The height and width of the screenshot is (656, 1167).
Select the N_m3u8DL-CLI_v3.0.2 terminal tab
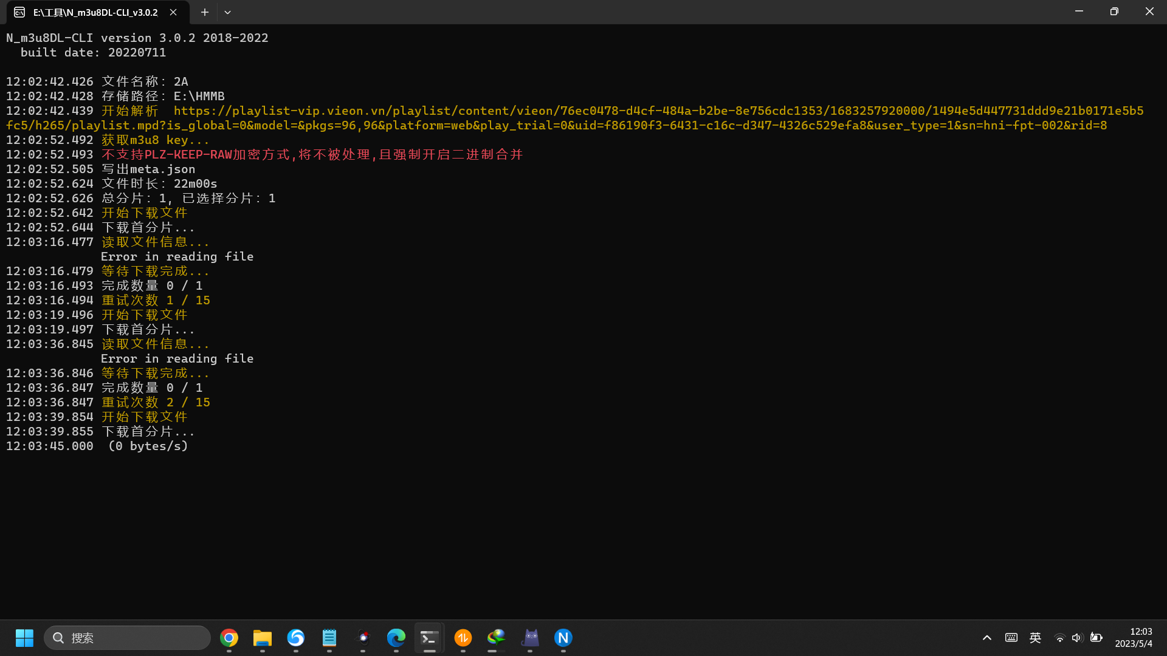pyautogui.click(x=97, y=12)
